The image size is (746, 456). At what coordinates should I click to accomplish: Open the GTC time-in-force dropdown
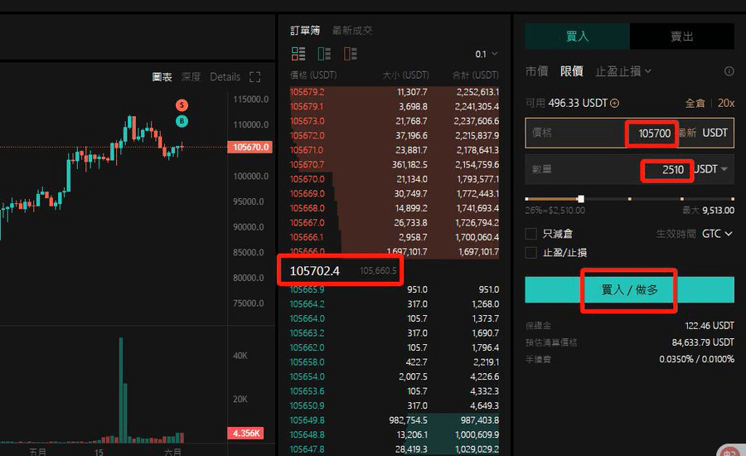717,234
